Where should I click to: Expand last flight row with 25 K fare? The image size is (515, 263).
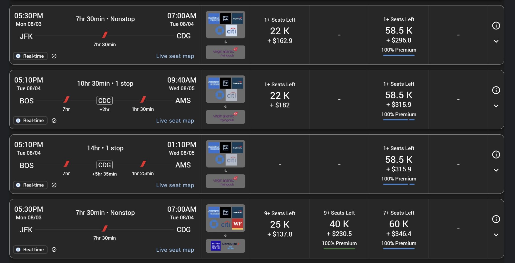pos(496,235)
